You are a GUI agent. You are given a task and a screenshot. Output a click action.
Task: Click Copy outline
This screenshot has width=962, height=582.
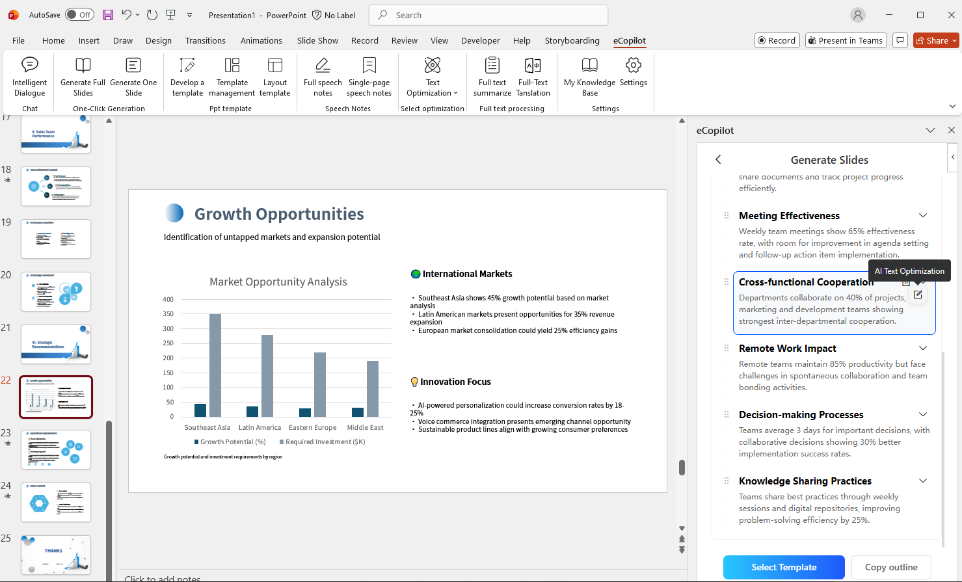click(891, 567)
